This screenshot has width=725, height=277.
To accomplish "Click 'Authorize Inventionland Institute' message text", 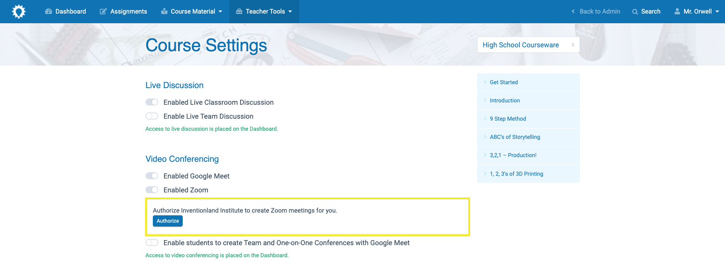I will tap(245, 210).
